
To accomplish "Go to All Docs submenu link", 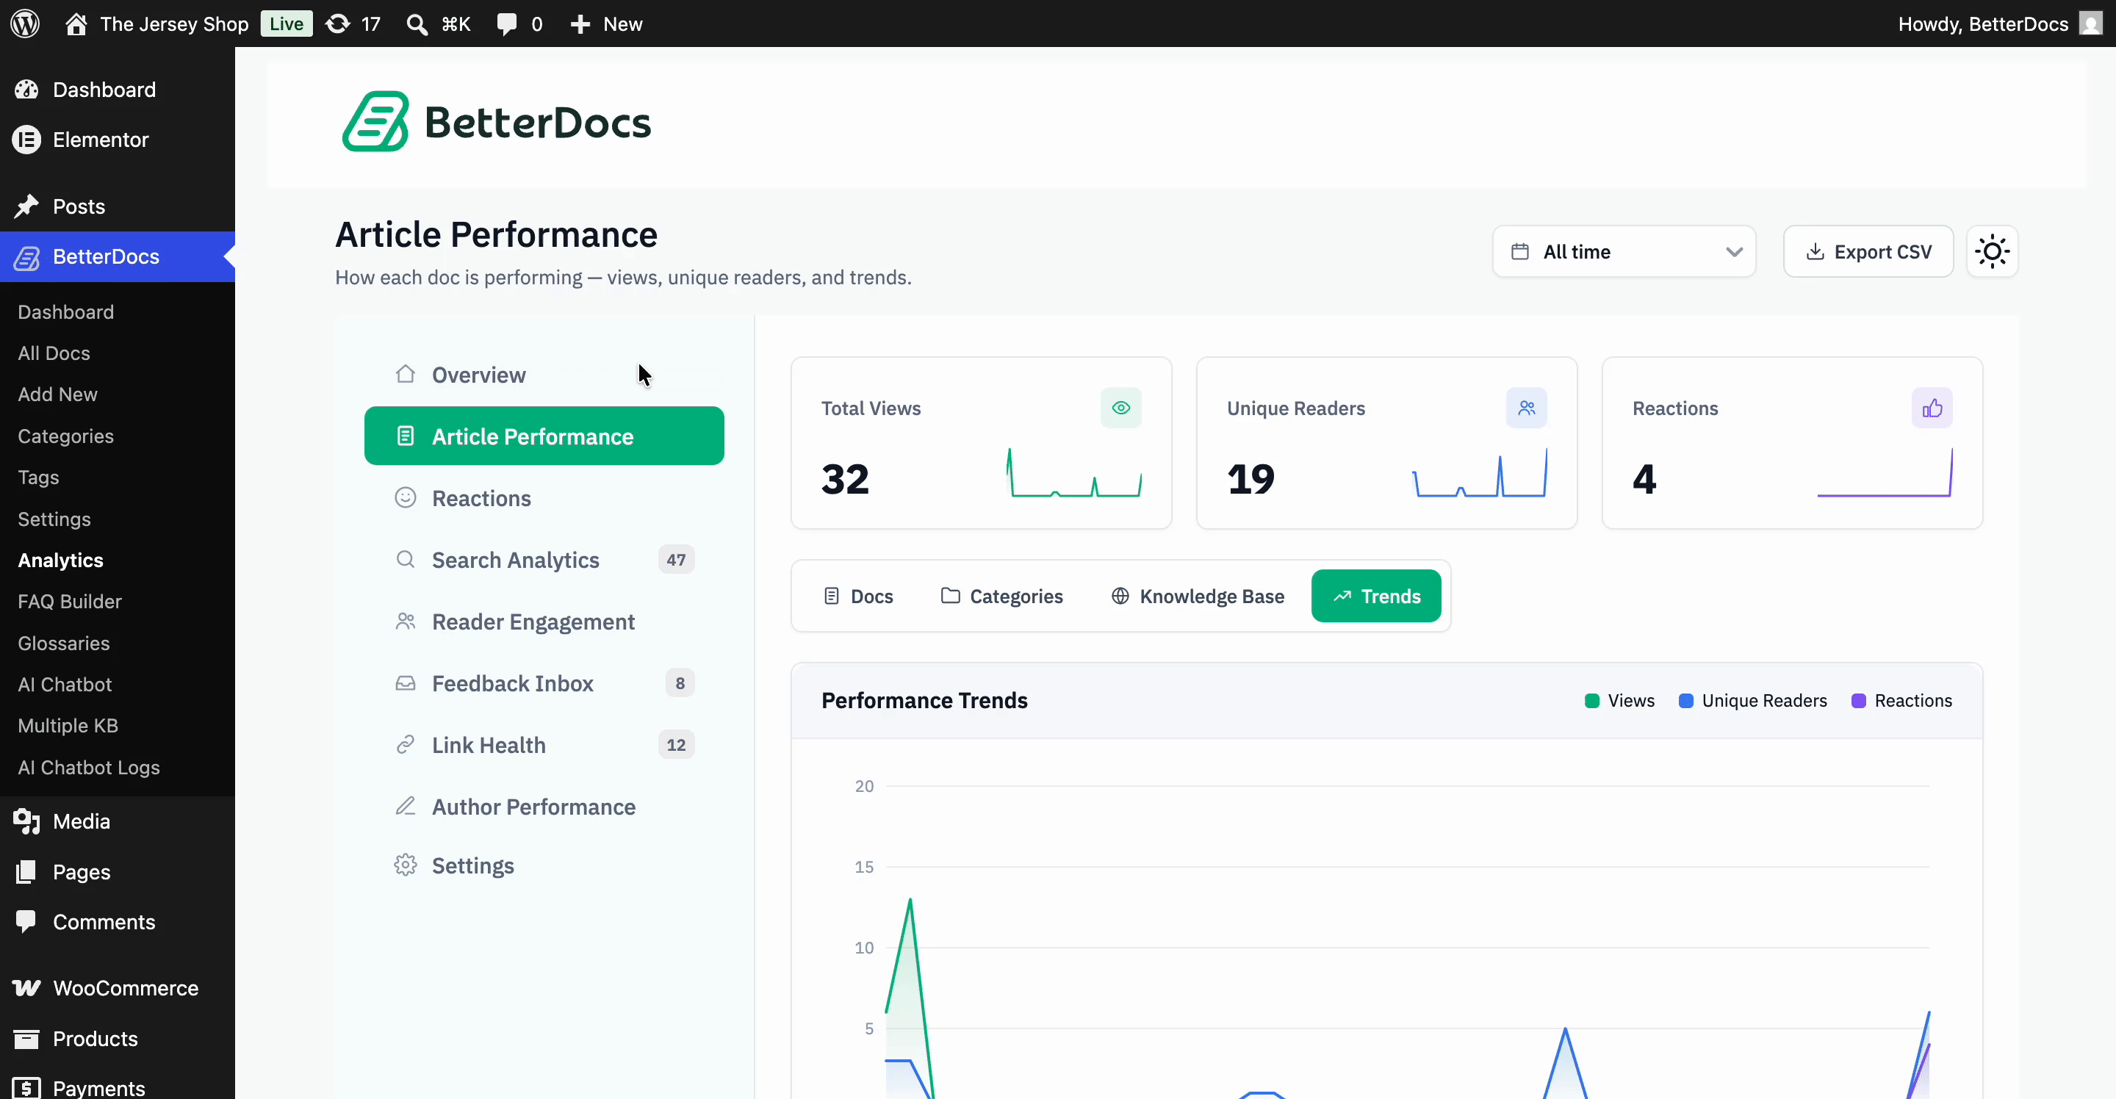I will [54, 353].
